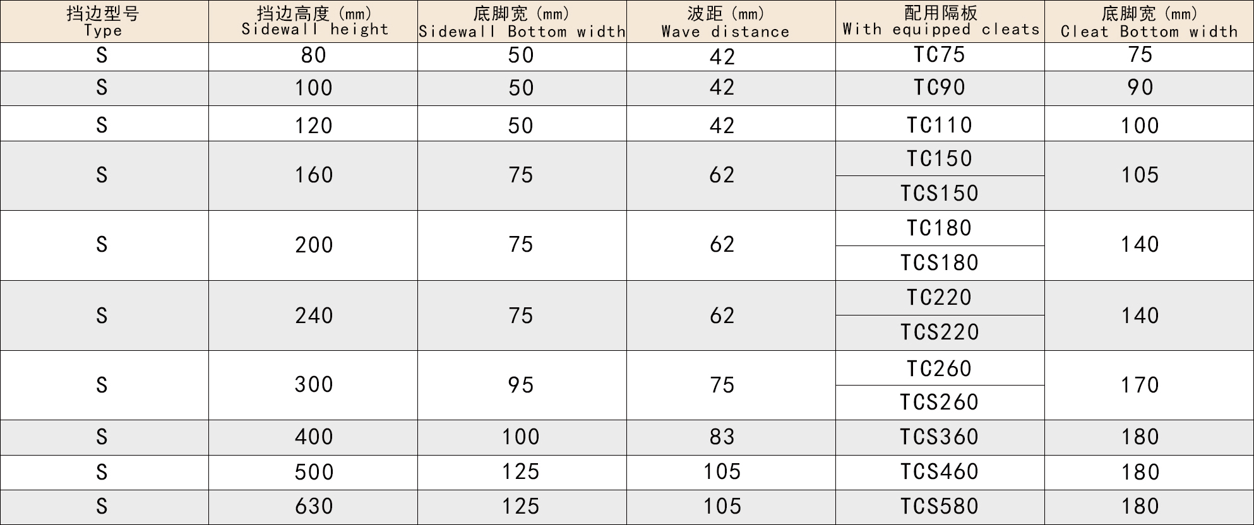Select the Sidewall height column header
Image resolution: width=1254 pixels, height=525 pixels.
314,21
